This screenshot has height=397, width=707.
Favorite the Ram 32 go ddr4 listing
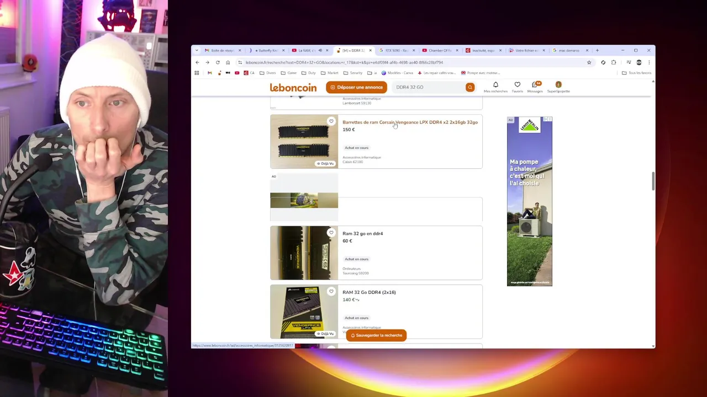[331, 233]
